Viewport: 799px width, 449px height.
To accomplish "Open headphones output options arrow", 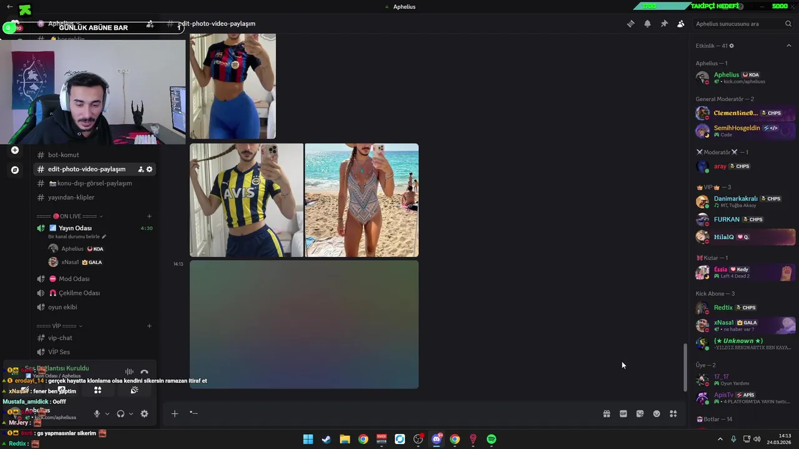I will tap(130, 413).
